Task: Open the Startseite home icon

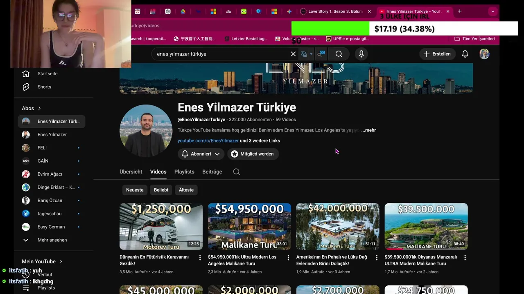Action: (26, 73)
